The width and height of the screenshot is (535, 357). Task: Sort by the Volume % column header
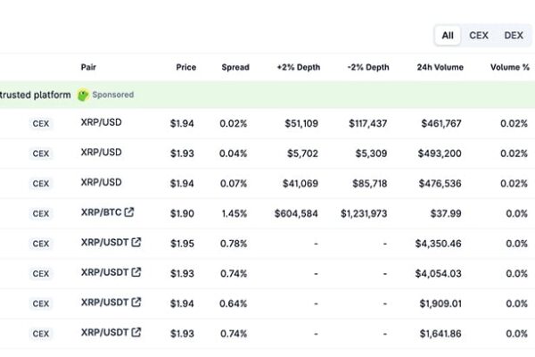tap(508, 67)
